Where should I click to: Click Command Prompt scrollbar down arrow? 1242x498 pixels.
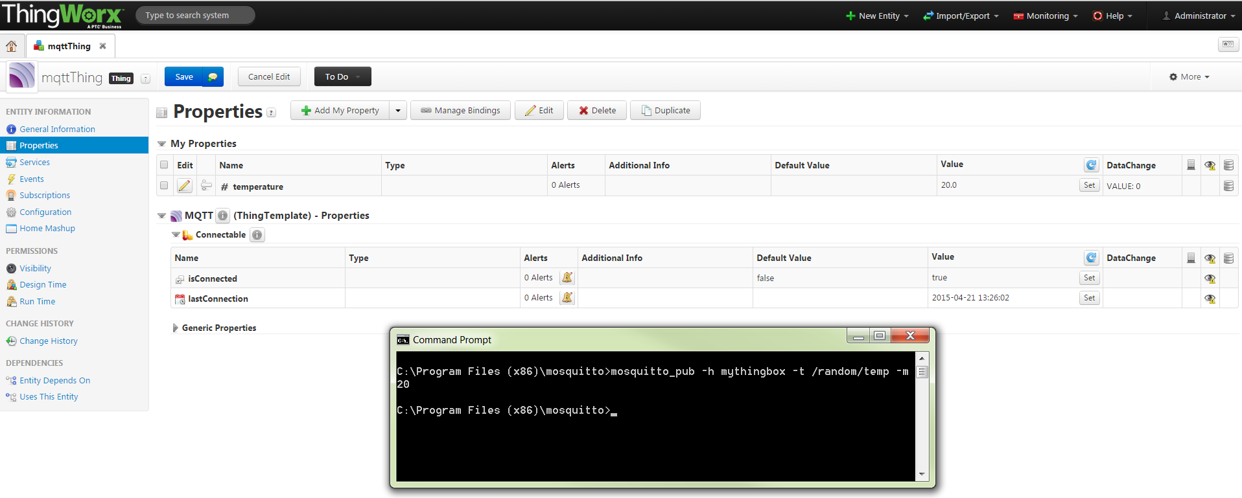(x=922, y=475)
